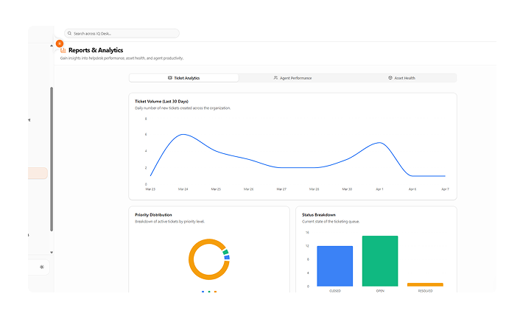Click the blue CLOSED bar in Status Breakdown

[x=334, y=266]
